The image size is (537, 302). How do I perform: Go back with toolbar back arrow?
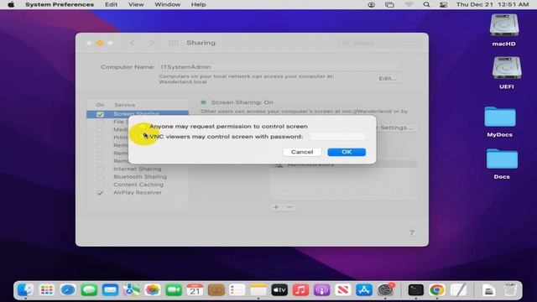(x=133, y=43)
